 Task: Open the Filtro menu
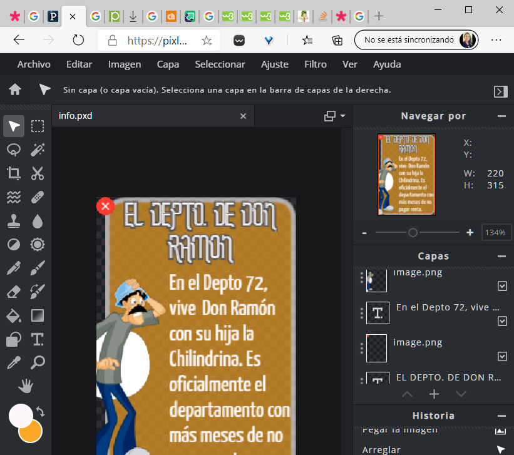point(316,64)
